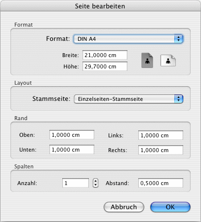Focus the Unten margin field
Viewport: 201px width, 222px height.
tap(72, 150)
